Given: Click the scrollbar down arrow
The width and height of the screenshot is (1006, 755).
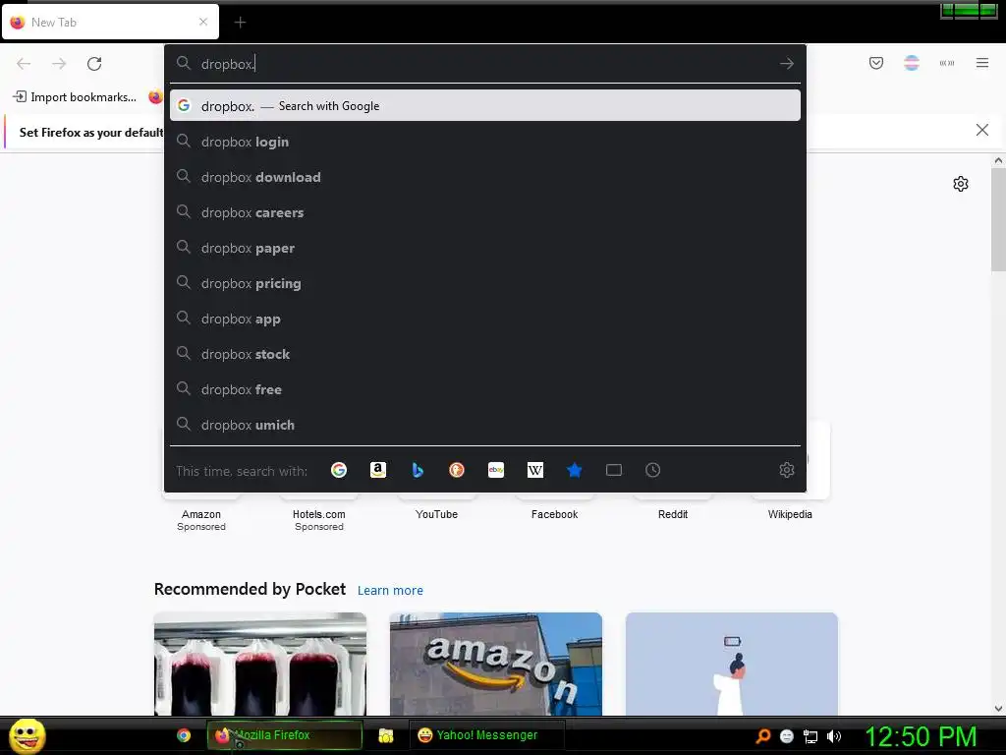Looking at the screenshot, I should pos(998,709).
